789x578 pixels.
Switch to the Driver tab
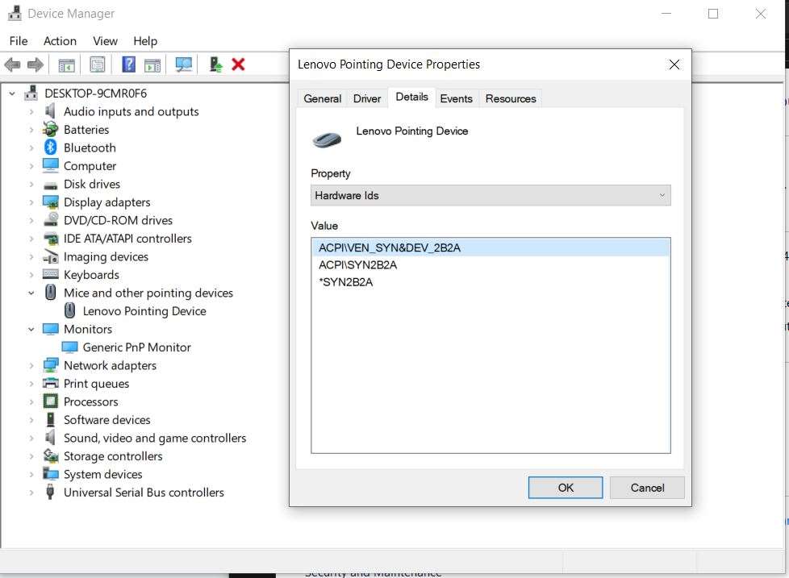(x=366, y=98)
